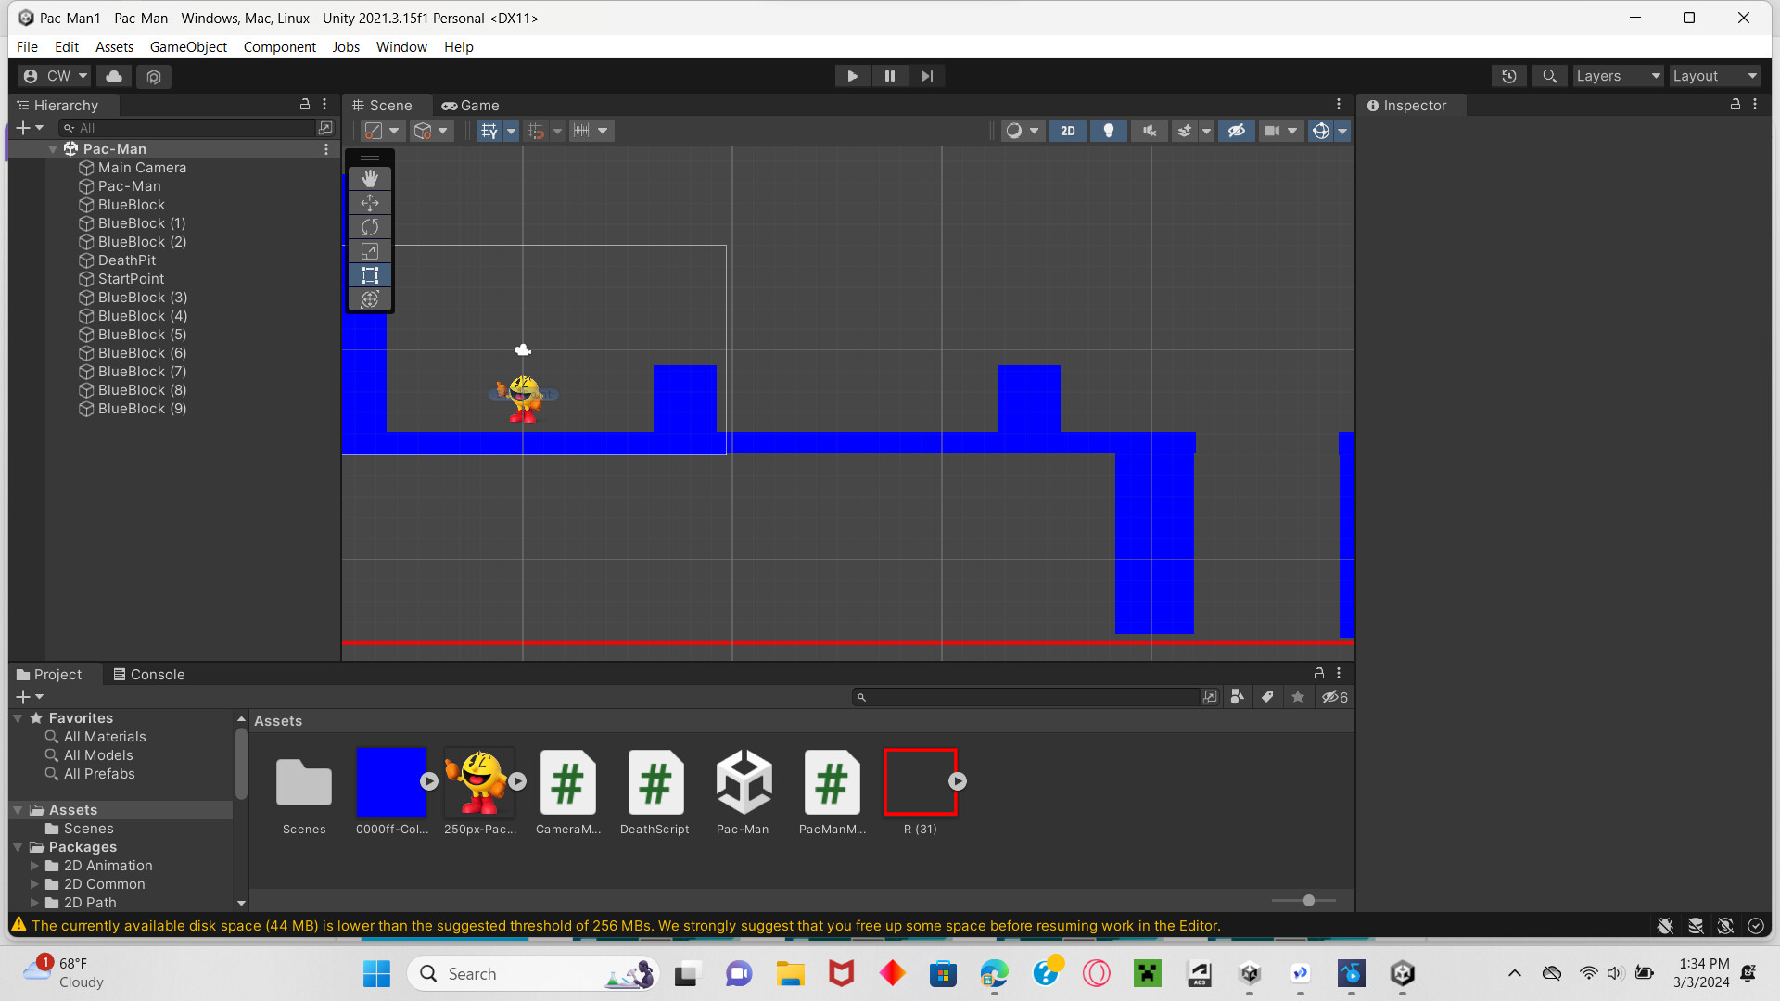Toggle hidden packages visibility count
Viewport: 1780px width, 1001px height.
[1334, 697]
